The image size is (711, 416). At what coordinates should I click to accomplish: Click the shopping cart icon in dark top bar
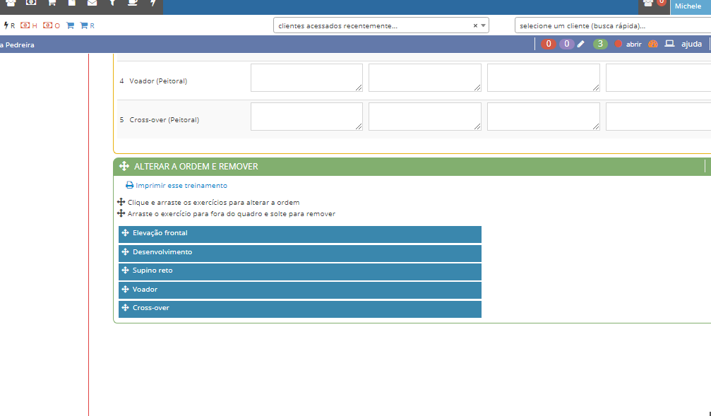point(52,4)
